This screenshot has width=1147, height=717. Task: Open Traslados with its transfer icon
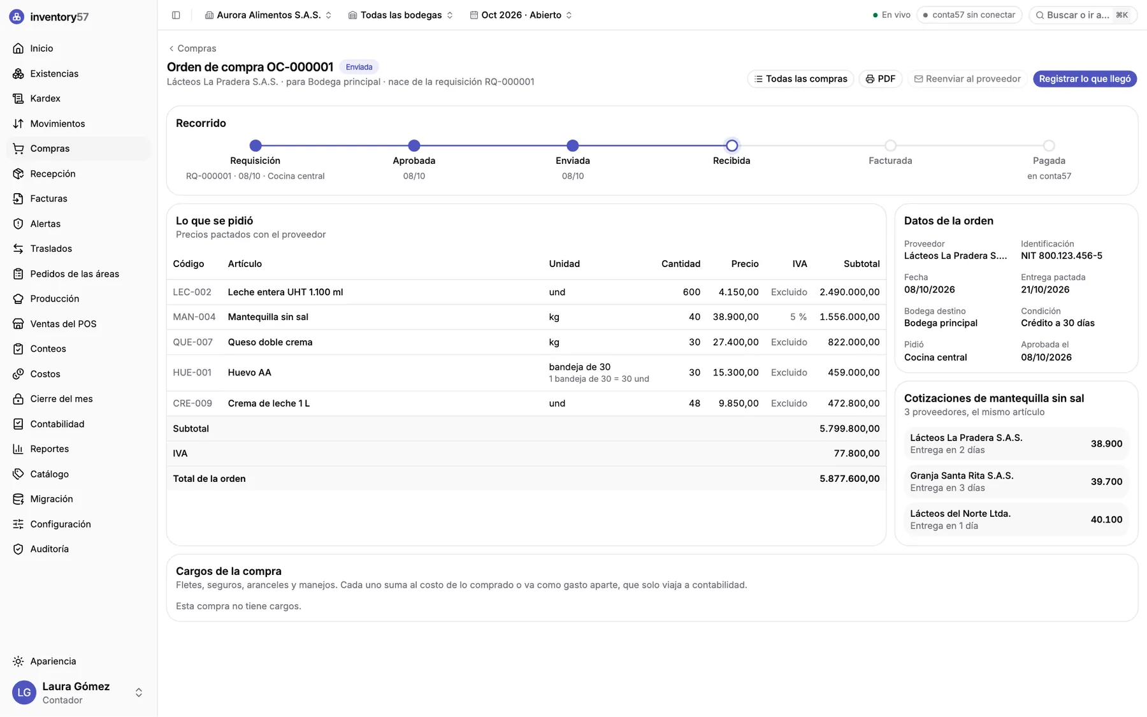tap(18, 249)
